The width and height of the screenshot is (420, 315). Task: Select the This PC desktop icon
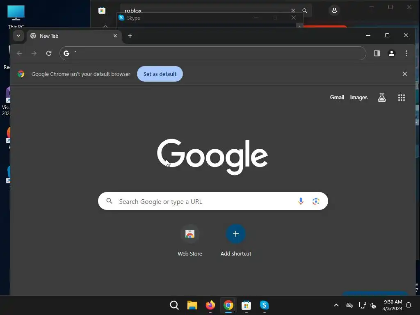click(x=16, y=16)
